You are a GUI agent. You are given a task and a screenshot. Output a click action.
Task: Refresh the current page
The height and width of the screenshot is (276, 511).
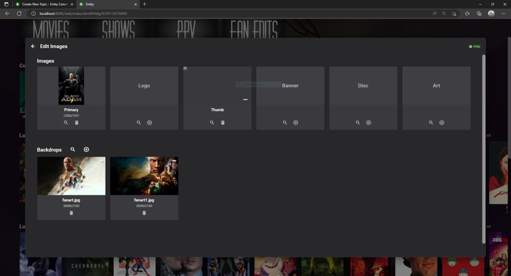pyautogui.click(x=19, y=14)
